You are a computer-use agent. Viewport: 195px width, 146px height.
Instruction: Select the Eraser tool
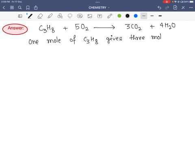tap(40, 16)
